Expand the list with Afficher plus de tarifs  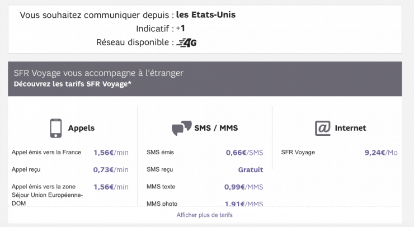[205, 215]
